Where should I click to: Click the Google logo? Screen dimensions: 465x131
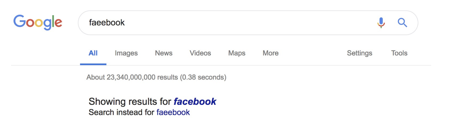point(38,22)
